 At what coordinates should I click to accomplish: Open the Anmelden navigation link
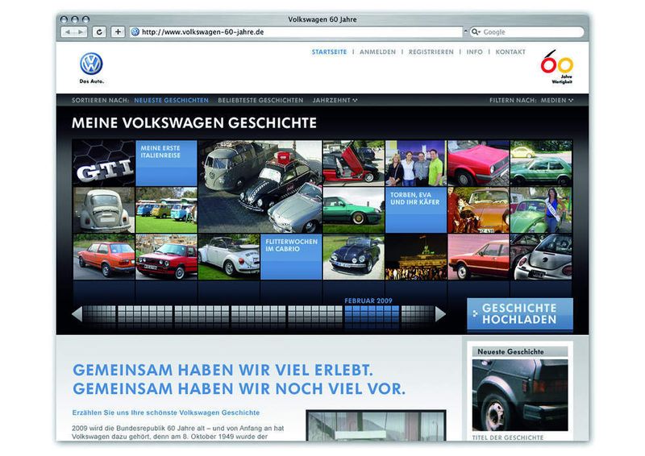tap(377, 52)
